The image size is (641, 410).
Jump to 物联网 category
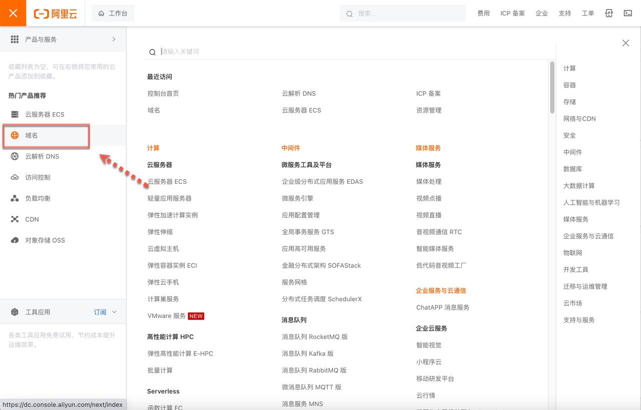coord(573,253)
